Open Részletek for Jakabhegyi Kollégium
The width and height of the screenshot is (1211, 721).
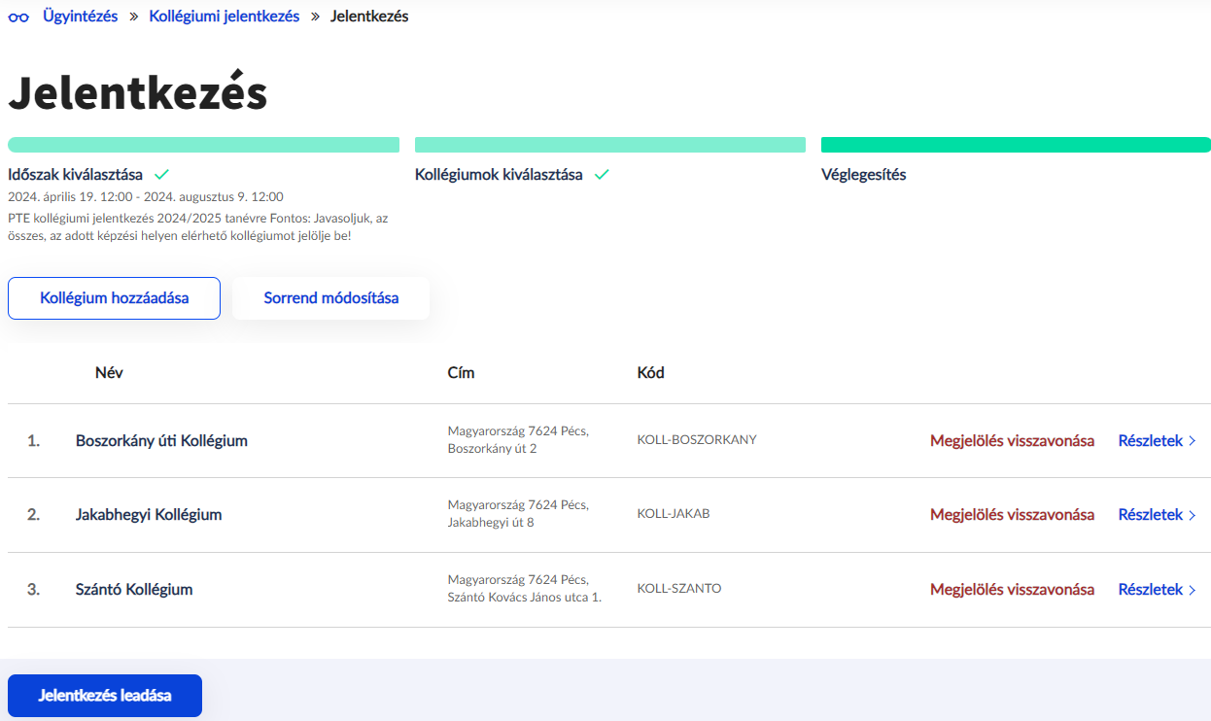[x=1156, y=515]
